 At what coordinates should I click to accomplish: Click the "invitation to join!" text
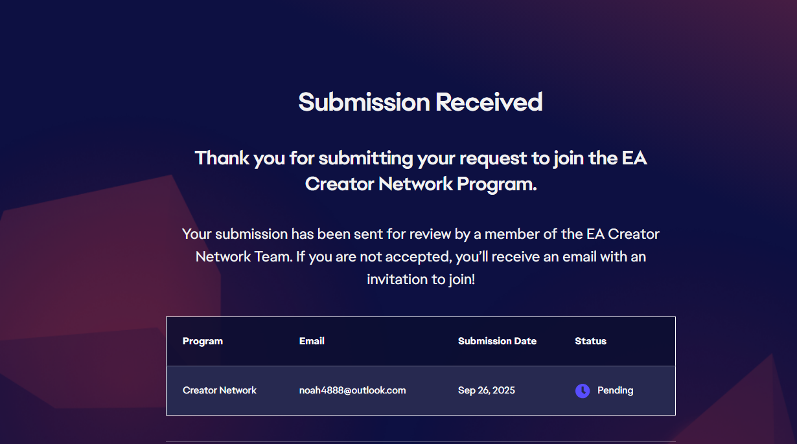pos(421,280)
